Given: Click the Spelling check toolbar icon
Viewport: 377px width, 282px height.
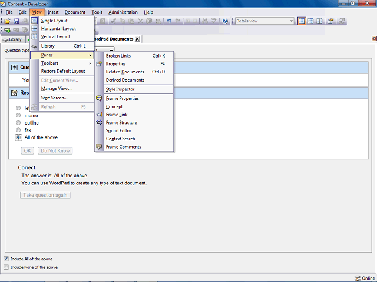Looking at the screenshot, I should 214,21.
